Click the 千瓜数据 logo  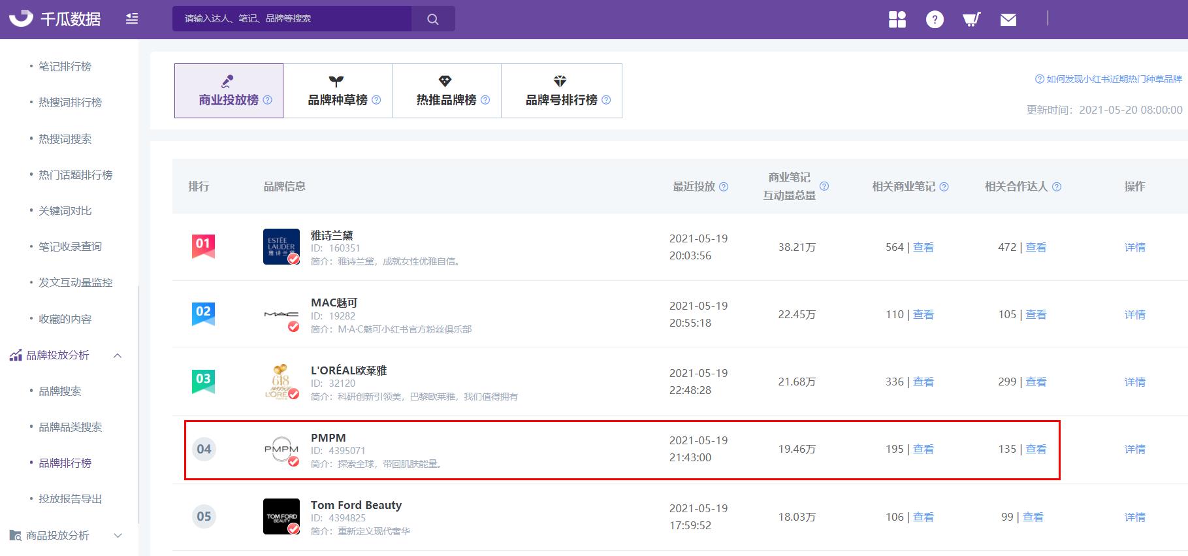coord(55,19)
